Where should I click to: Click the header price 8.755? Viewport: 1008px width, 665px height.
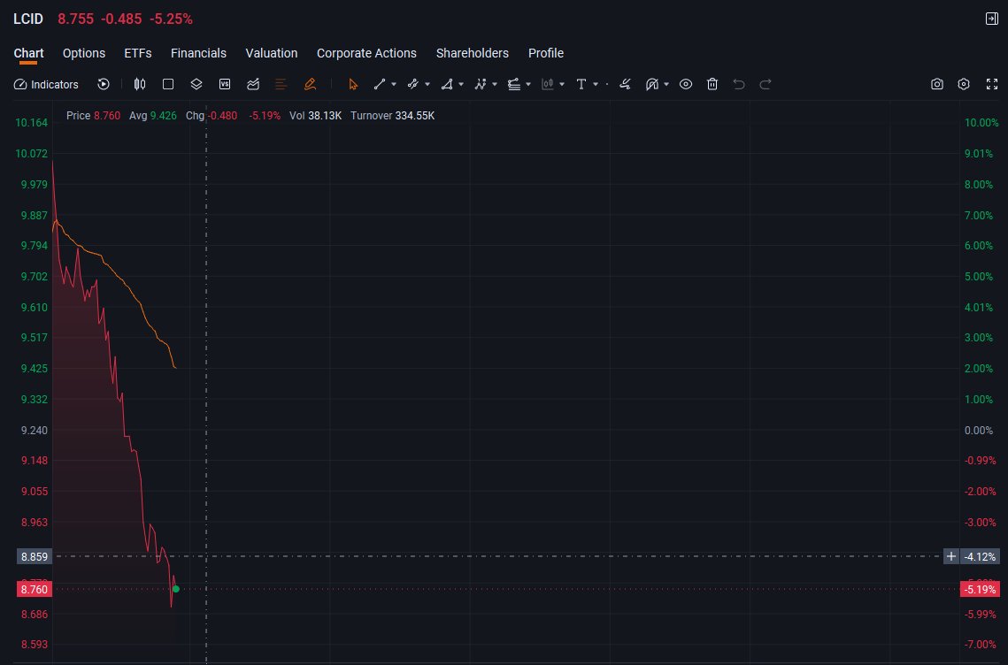(x=76, y=19)
